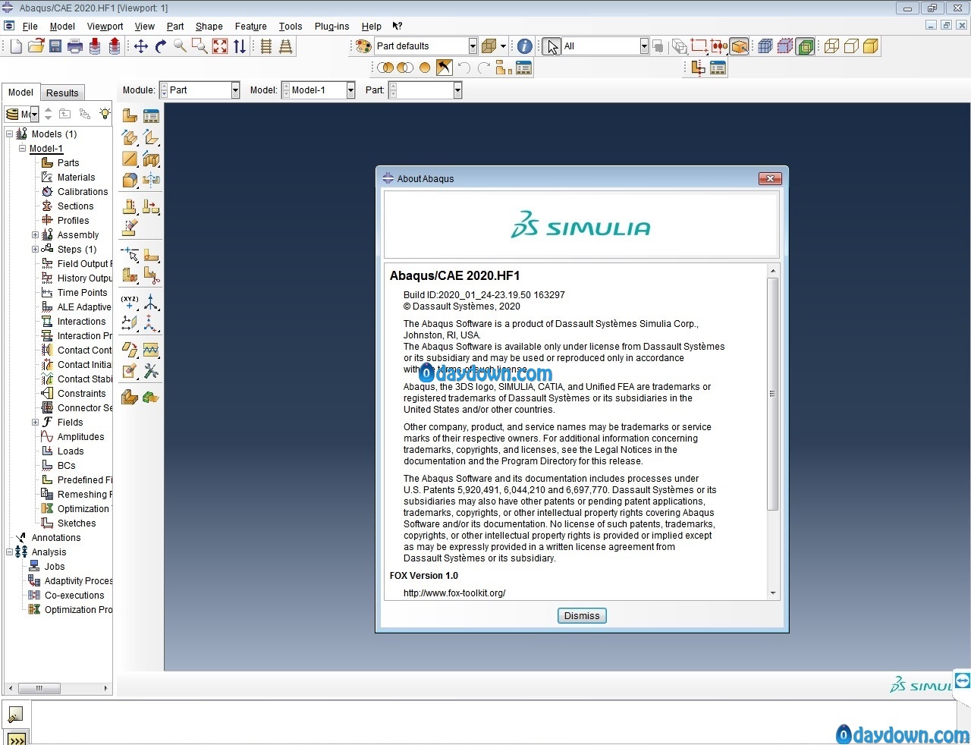971x745 pixels.
Task: Collapse the Analysis tree node
Action: pos(10,552)
